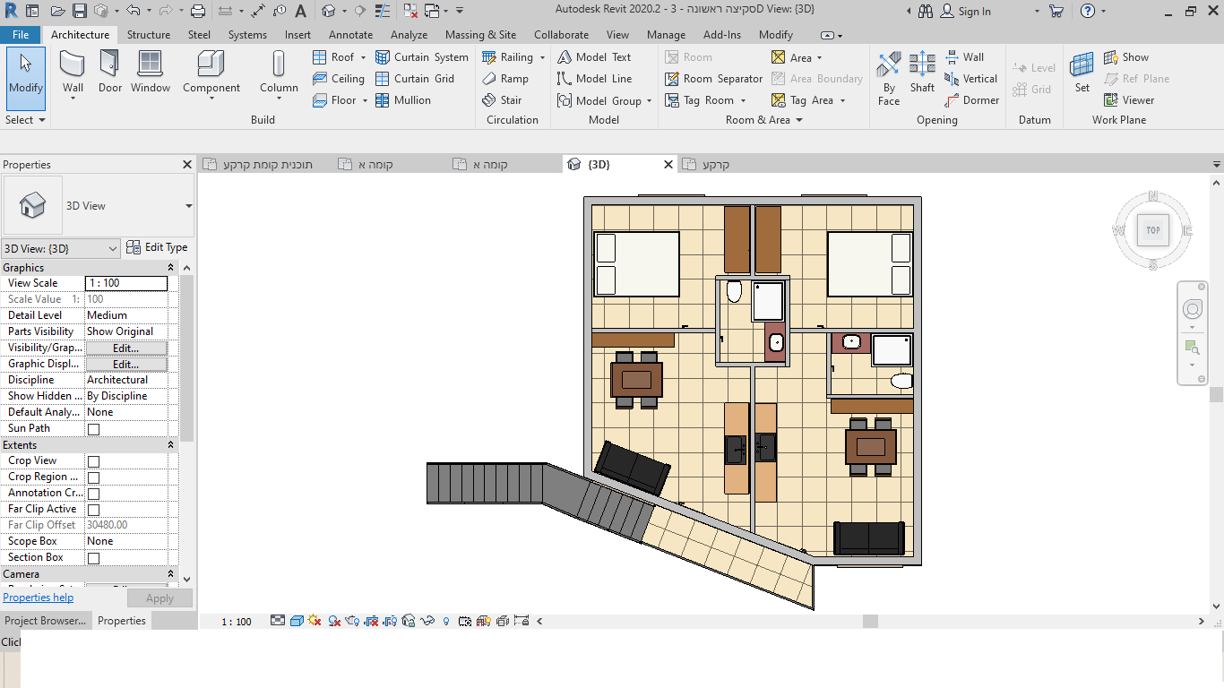
Task: Switch to the קרקע view tab
Action: click(x=715, y=165)
